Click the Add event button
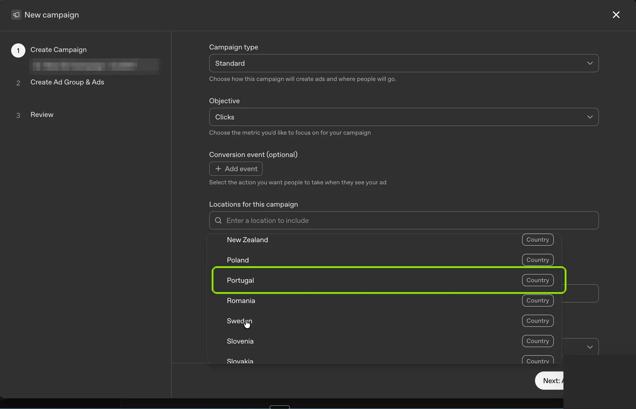 pos(236,169)
